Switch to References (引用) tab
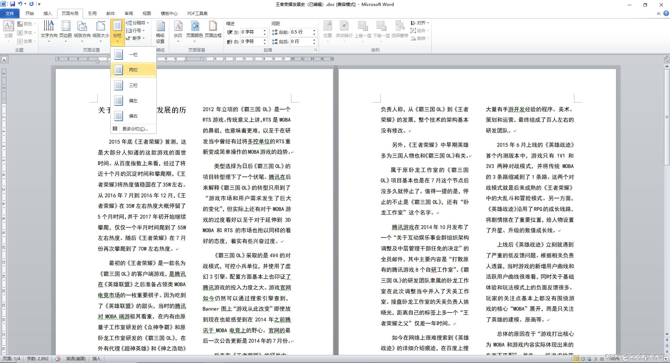The height and width of the screenshot is (363, 670). pos(92,13)
